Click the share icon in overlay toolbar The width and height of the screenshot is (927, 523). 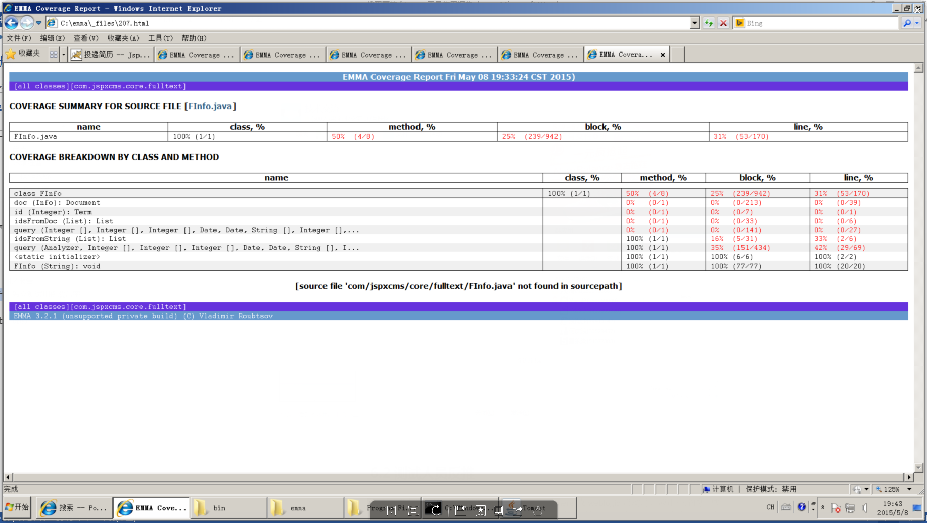(517, 510)
